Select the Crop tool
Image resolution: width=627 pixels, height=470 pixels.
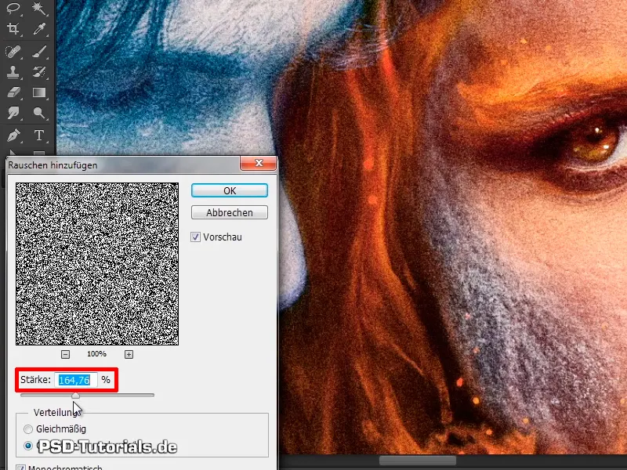[x=13, y=29]
